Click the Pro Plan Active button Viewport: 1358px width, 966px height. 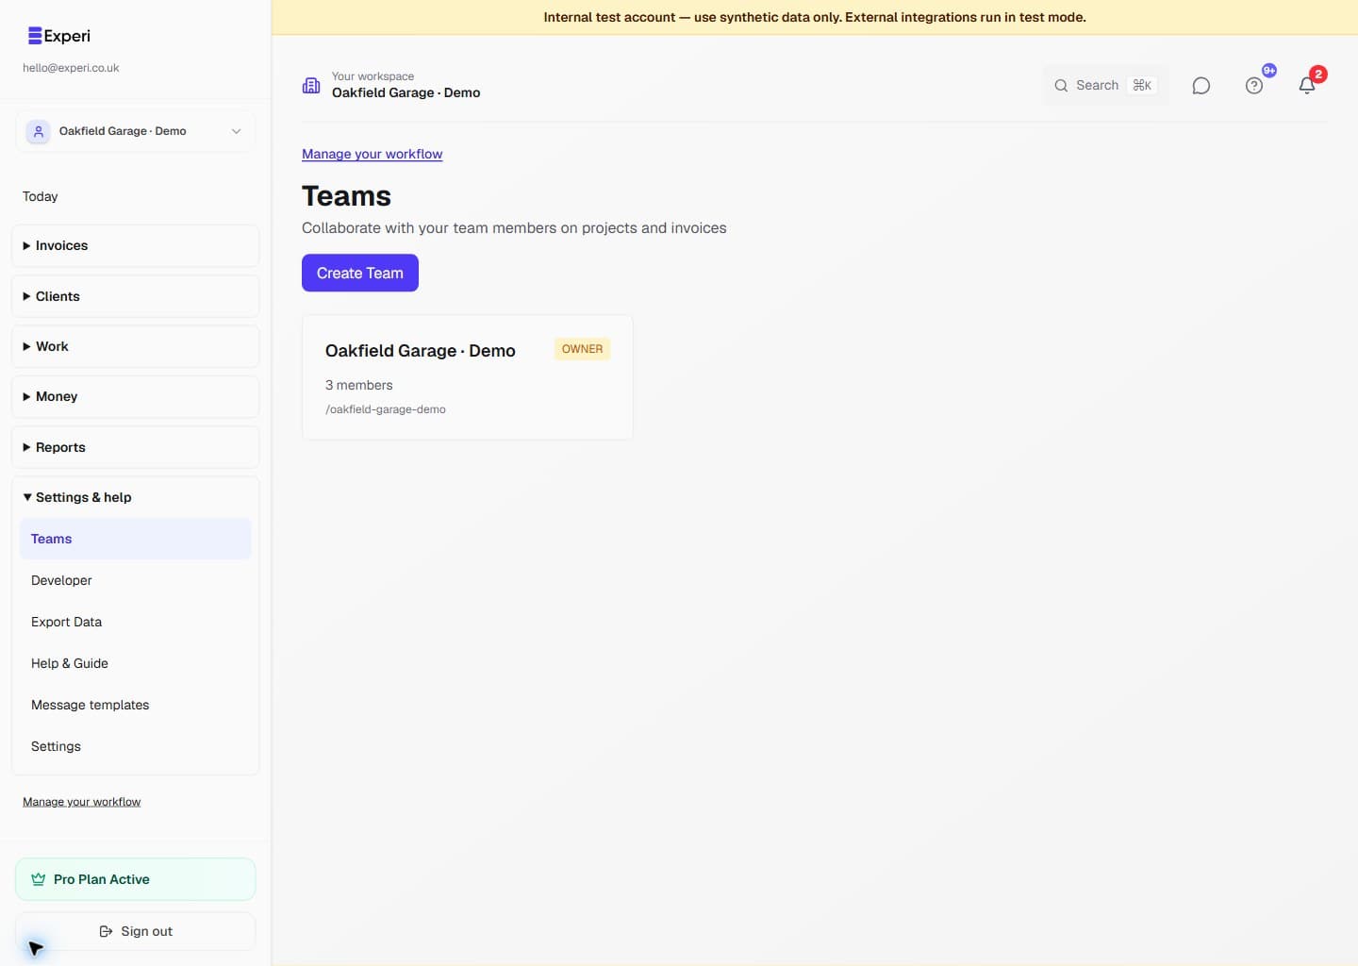pyautogui.click(x=135, y=879)
